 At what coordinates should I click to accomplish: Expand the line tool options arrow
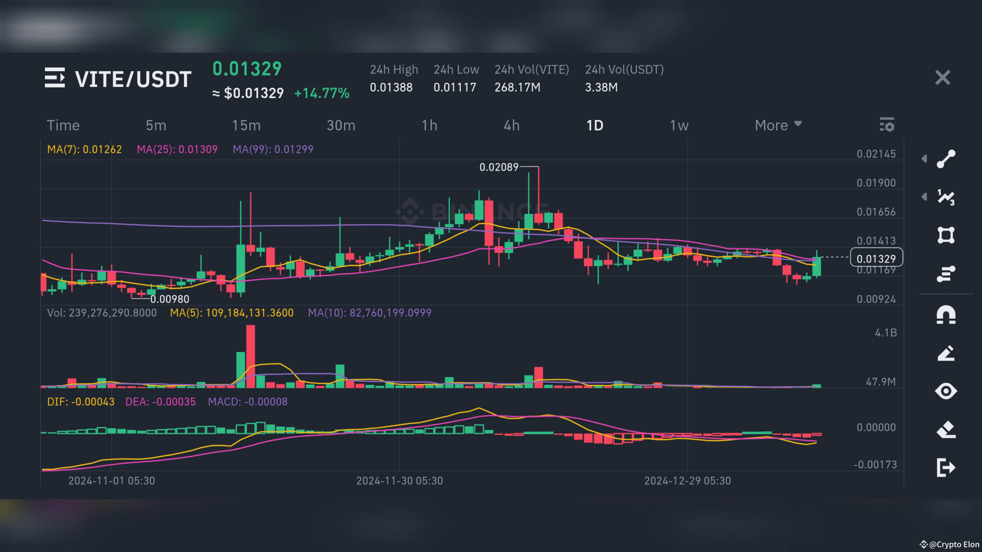[924, 159]
